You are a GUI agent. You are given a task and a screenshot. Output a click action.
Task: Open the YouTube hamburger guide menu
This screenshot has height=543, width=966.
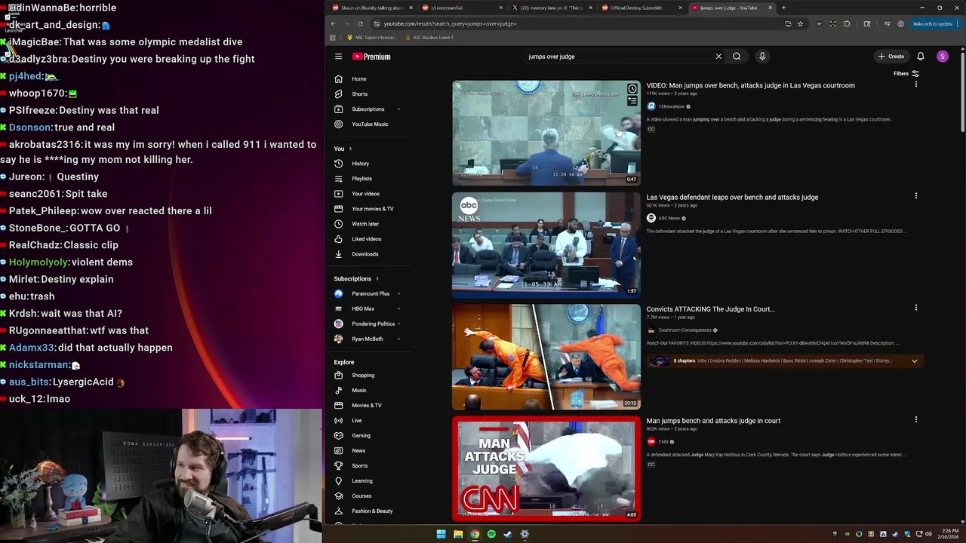338,57
